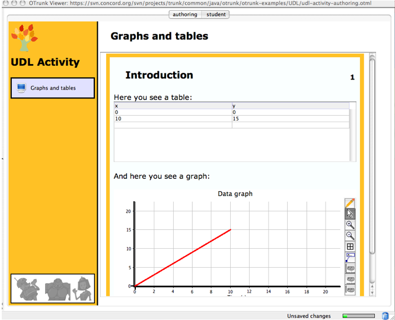Click the zoom in magnifier tool
This screenshot has height=320, width=395.
(x=350, y=224)
